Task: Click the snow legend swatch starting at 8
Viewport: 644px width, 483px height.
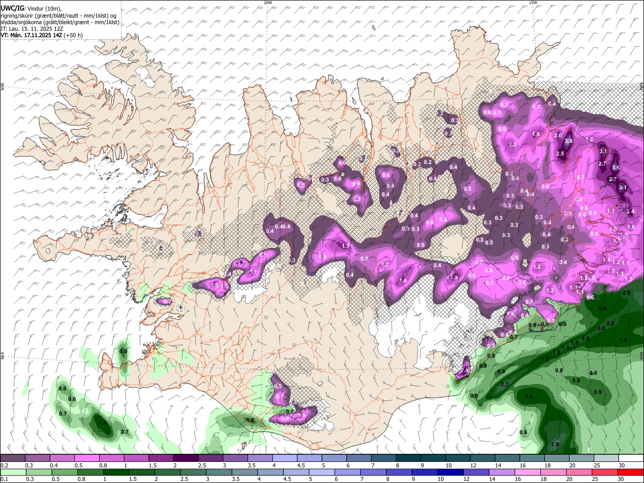Action: click(408, 458)
